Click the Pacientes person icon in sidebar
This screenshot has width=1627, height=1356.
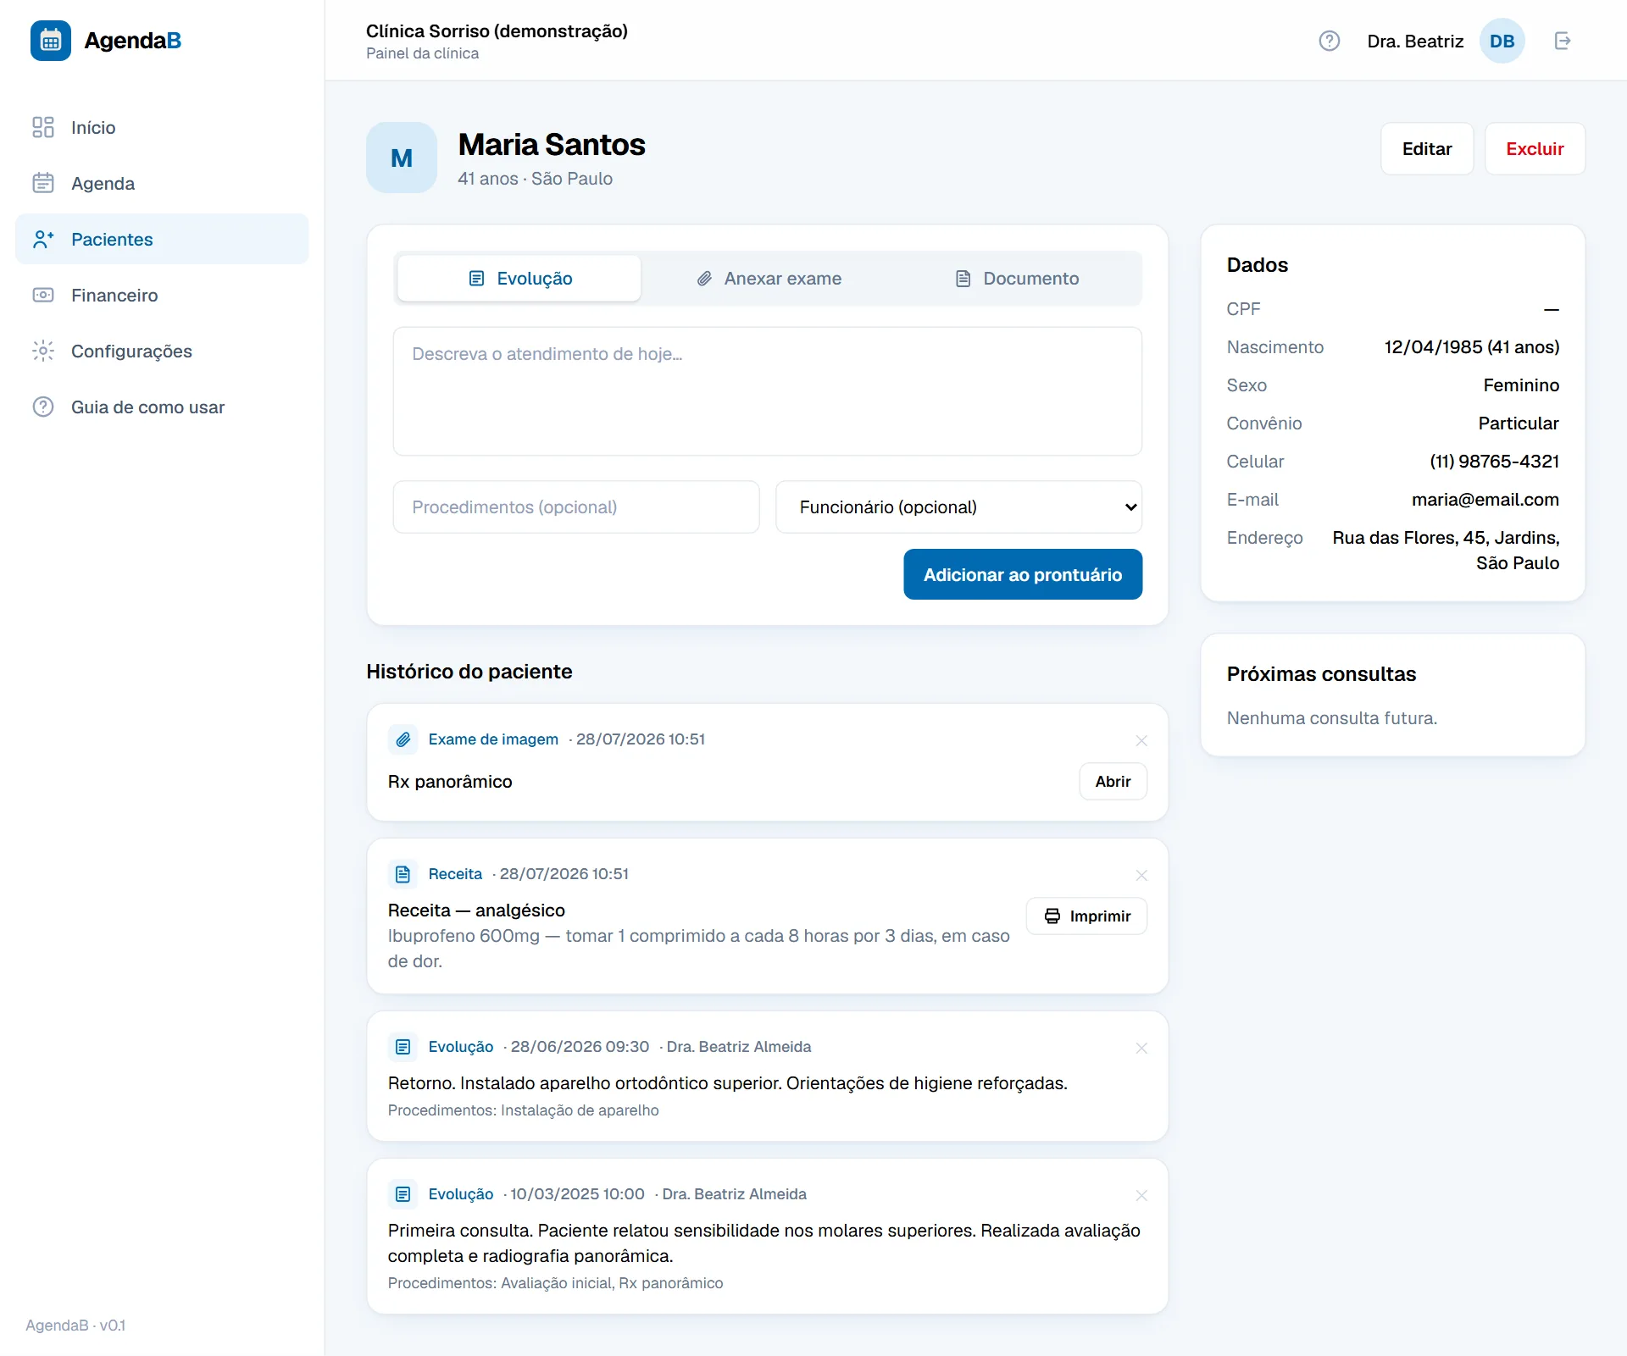click(43, 239)
